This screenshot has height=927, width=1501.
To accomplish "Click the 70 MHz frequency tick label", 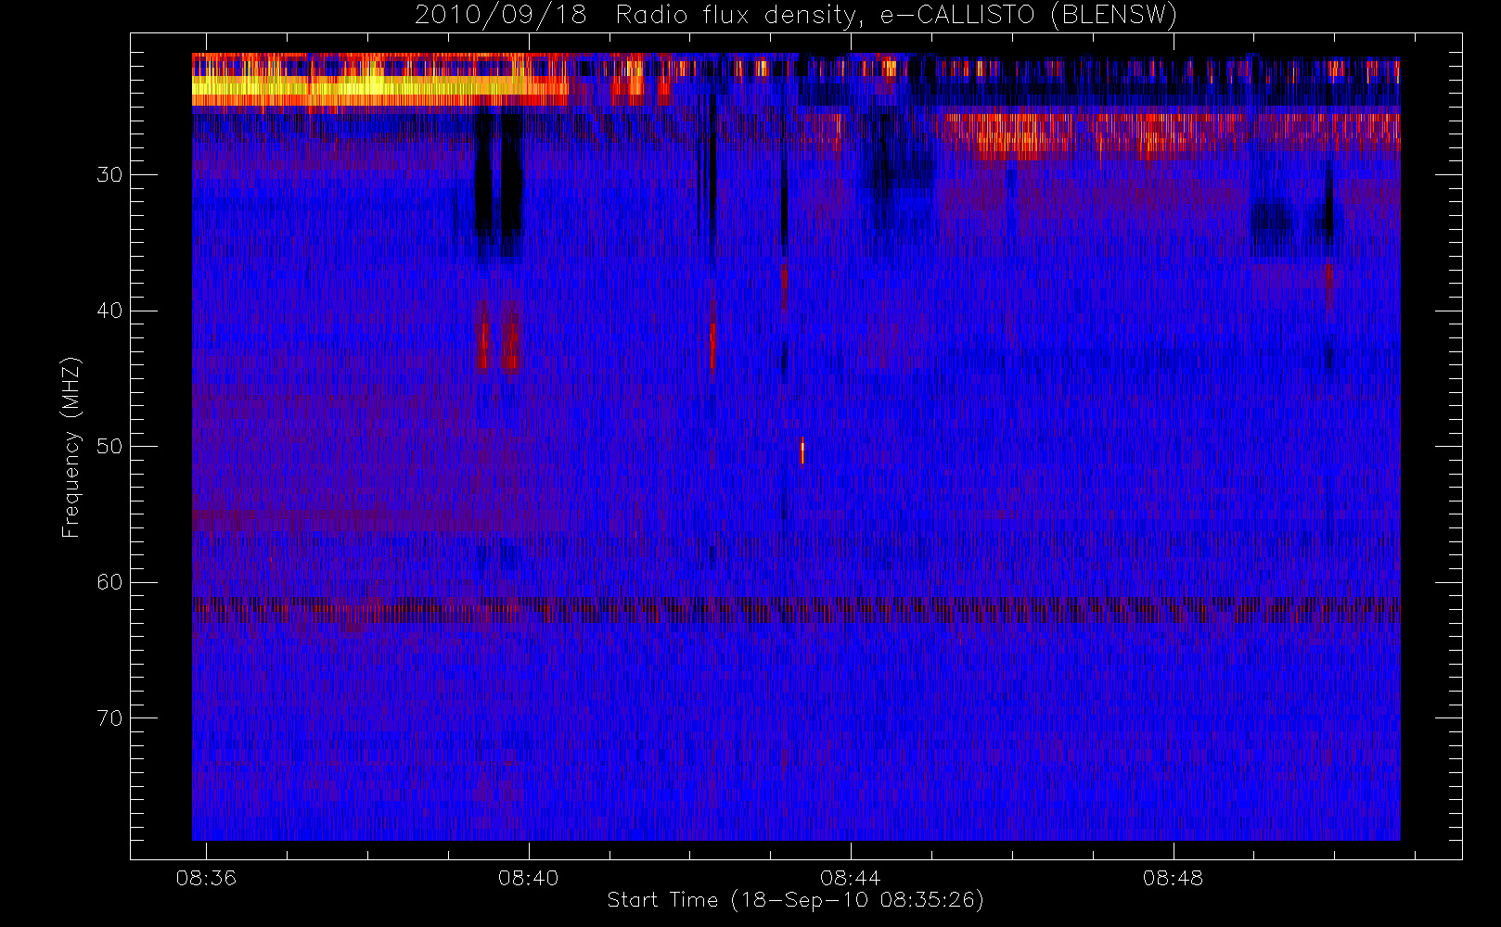I will (109, 718).
